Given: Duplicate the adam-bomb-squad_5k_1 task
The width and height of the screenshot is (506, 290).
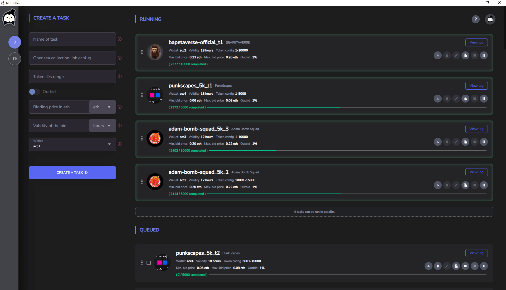Looking at the screenshot, I should click(465, 185).
